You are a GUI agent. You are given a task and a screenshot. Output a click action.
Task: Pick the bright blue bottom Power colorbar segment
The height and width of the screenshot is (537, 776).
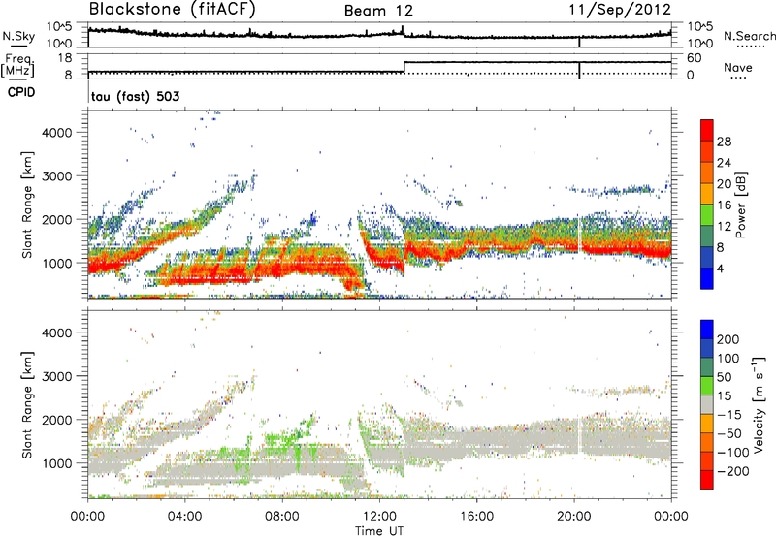point(707,278)
